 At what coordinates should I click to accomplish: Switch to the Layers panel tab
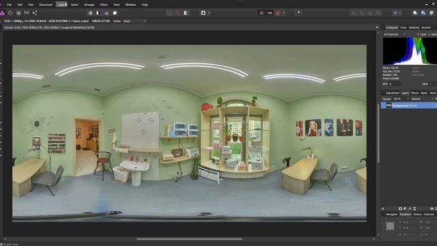[x=405, y=93]
